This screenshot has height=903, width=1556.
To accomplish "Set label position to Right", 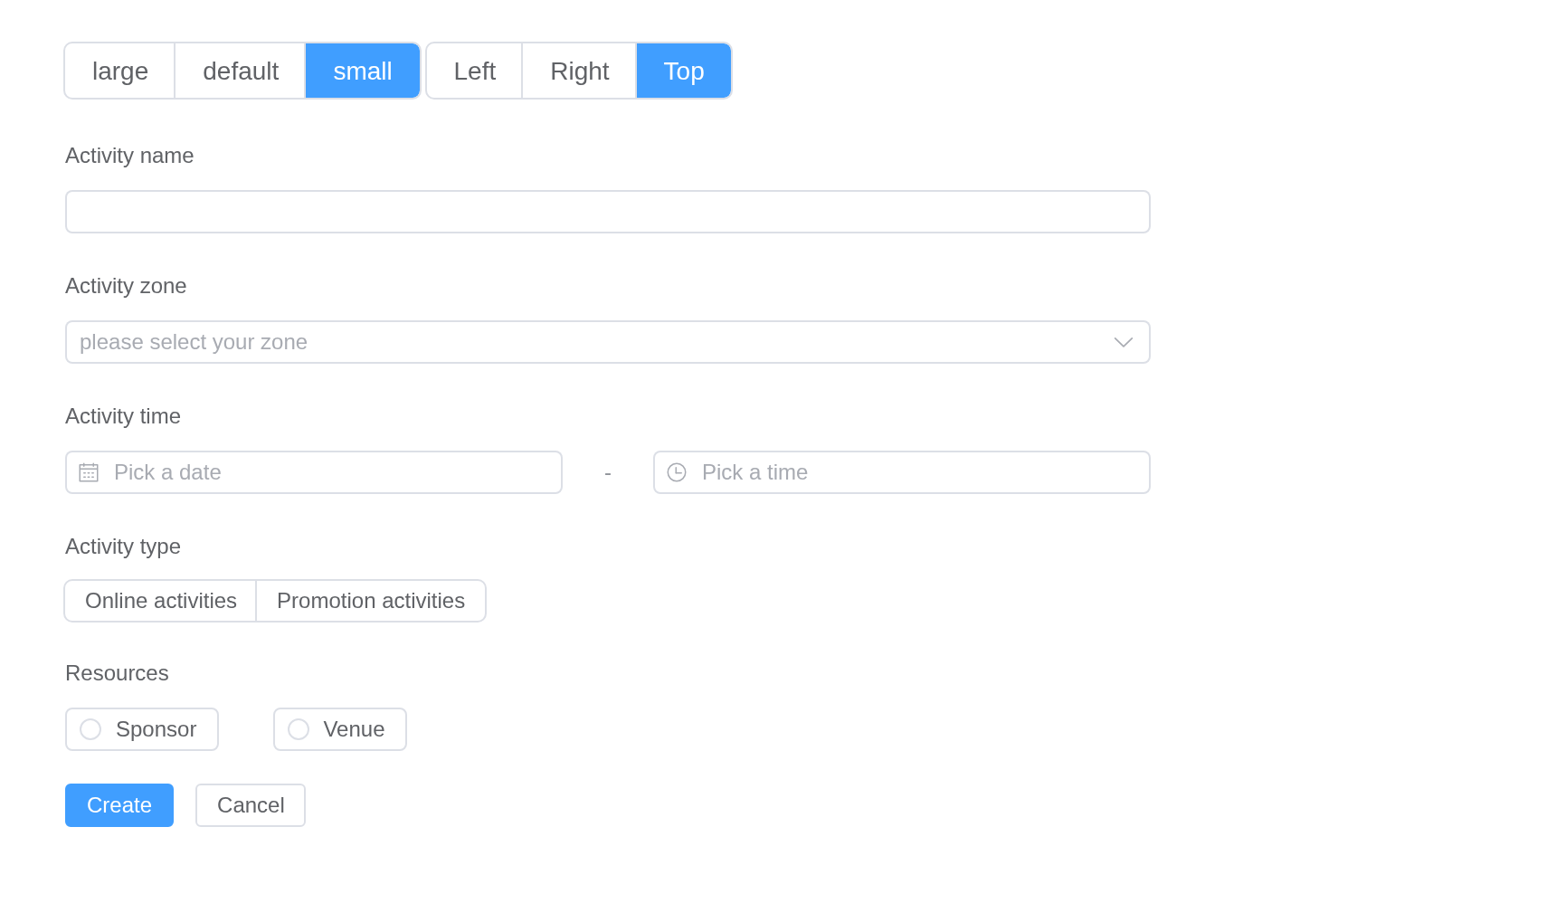I will pos(580,71).
